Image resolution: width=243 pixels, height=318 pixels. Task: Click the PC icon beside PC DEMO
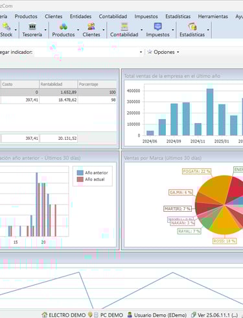coord(96,315)
